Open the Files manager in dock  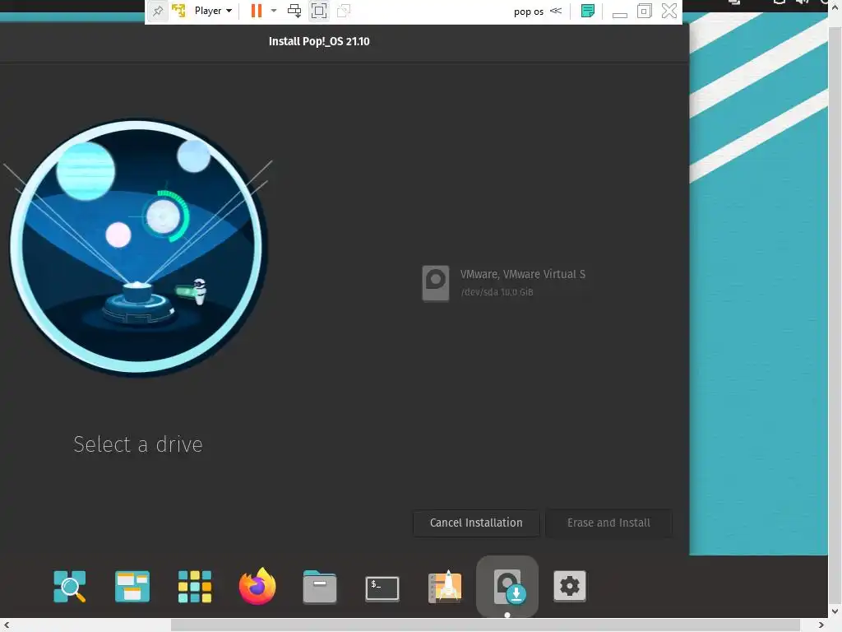[x=320, y=587]
